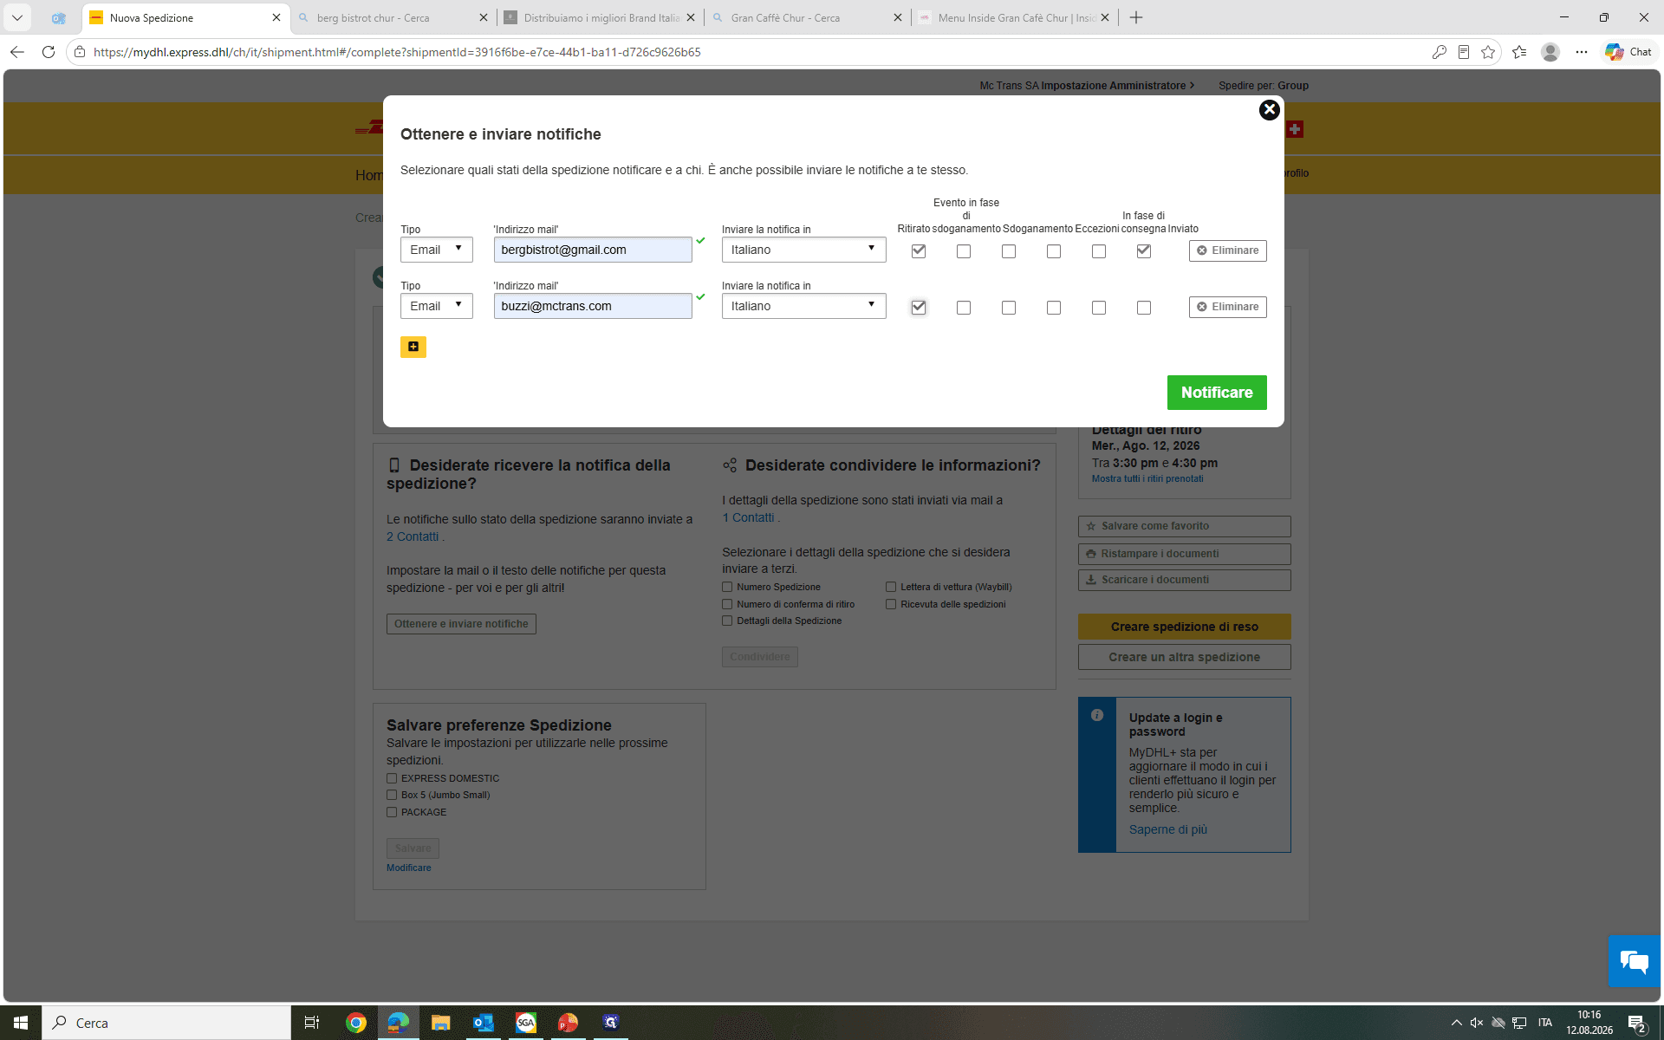Launch Google Chrome from taskbar
The width and height of the screenshot is (1664, 1040).
coord(355,1023)
